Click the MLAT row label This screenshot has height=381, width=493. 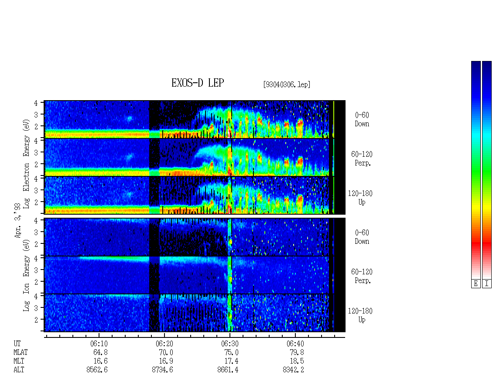(x=21, y=352)
